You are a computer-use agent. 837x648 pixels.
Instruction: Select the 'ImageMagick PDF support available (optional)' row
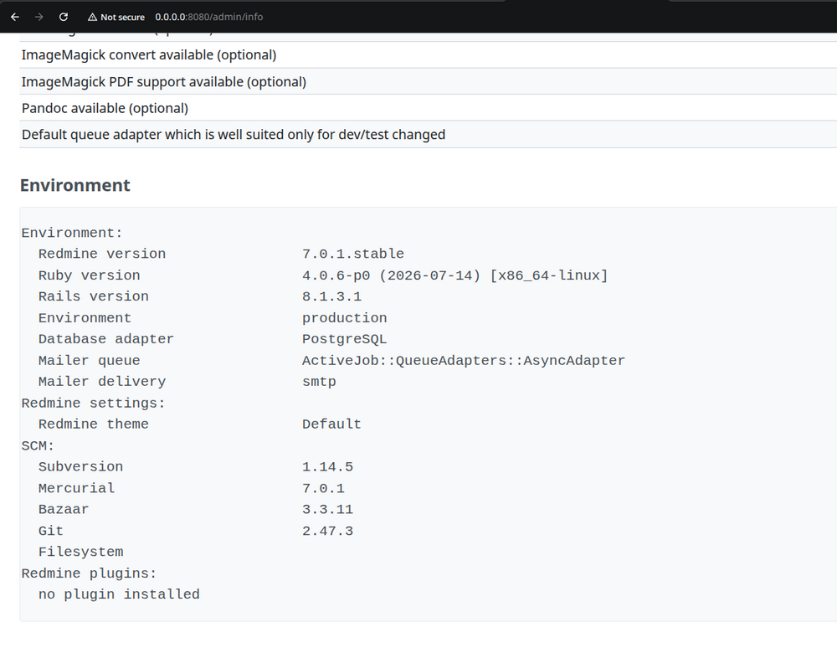click(x=428, y=82)
